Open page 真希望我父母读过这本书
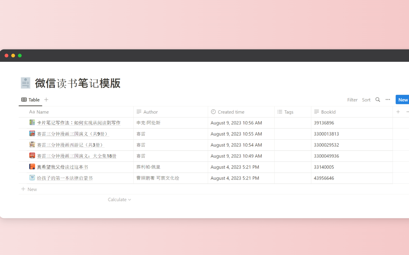This screenshot has width=409, height=255. 62,167
